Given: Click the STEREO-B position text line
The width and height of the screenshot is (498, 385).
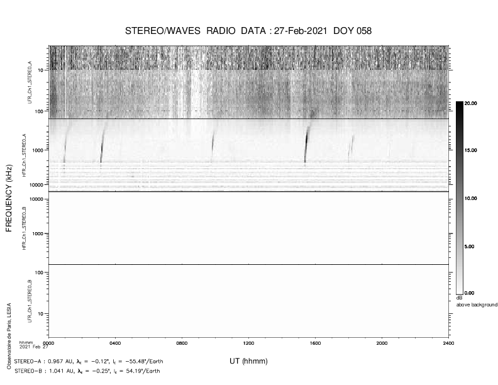Looking at the screenshot, I should pyautogui.click(x=87, y=371).
